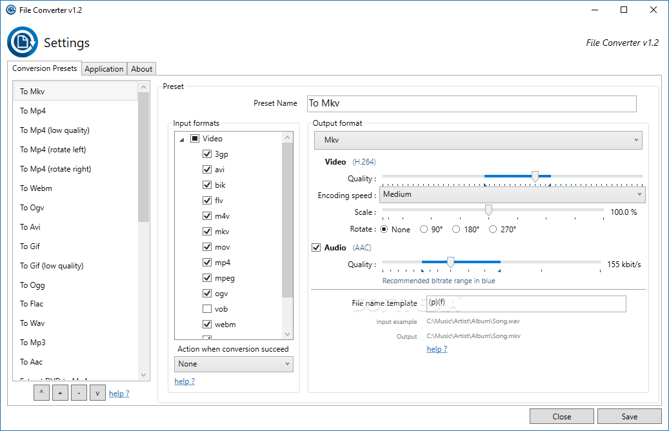Image resolution: width=669 pixels, height=431 pixels.
Task: Click the title bar File Converter icon
Action: point(12,10)
